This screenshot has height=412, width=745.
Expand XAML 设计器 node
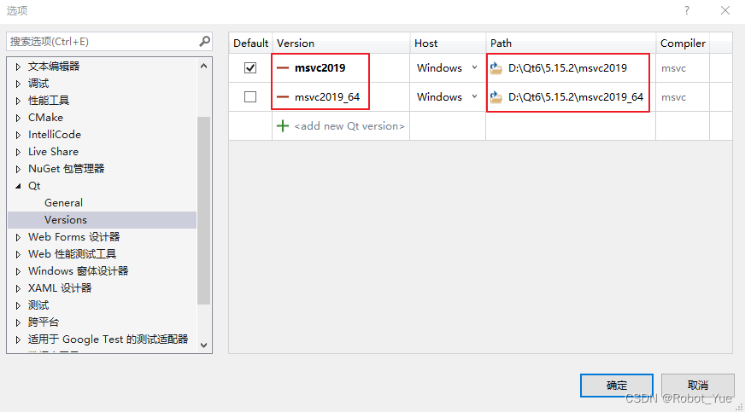[x=18, y=288]
